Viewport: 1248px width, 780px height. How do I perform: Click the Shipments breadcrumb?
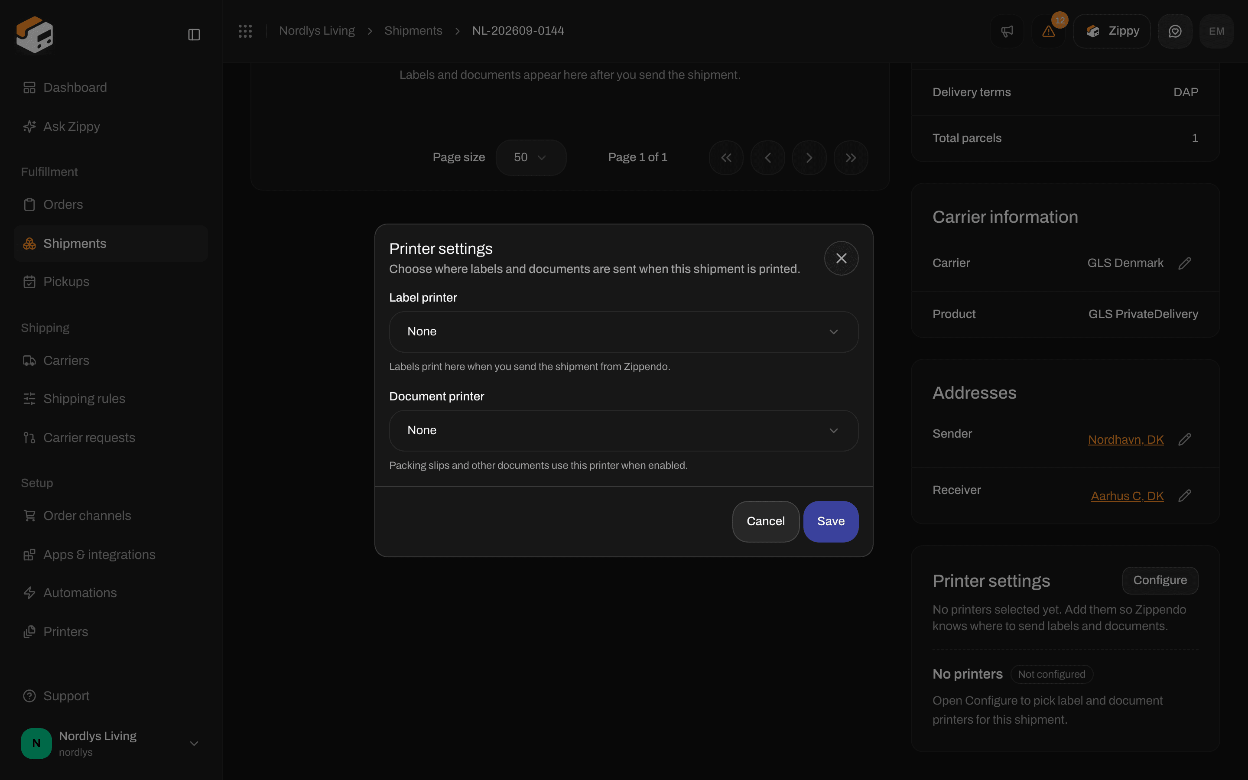click(x=413, y=31)
